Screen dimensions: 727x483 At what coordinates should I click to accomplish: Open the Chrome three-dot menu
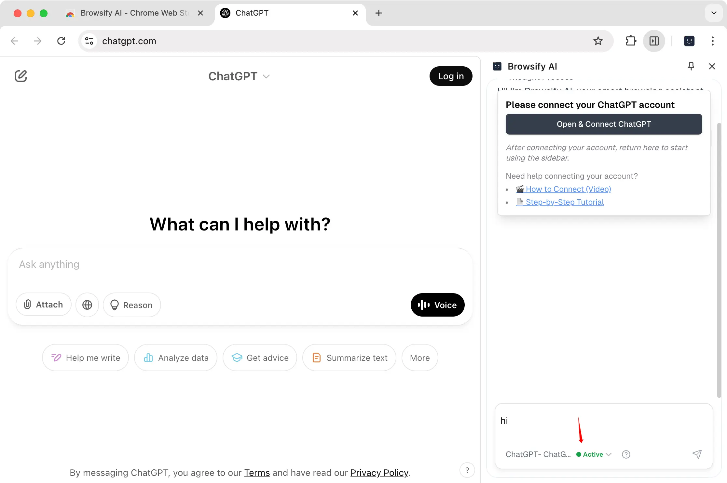pos(712,41)
